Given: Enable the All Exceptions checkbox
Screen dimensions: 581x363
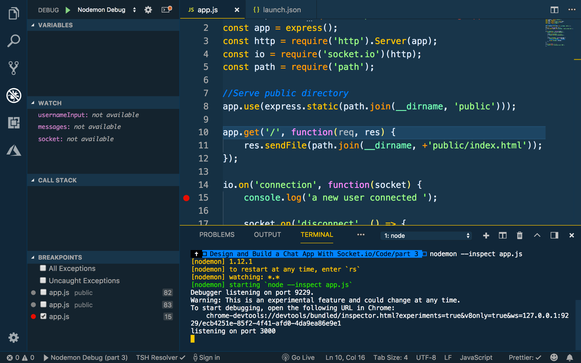Looking at the screenshot, I should [43, 268].
